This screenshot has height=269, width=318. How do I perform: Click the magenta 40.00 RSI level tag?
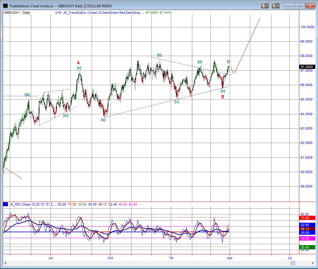point(307,238)
